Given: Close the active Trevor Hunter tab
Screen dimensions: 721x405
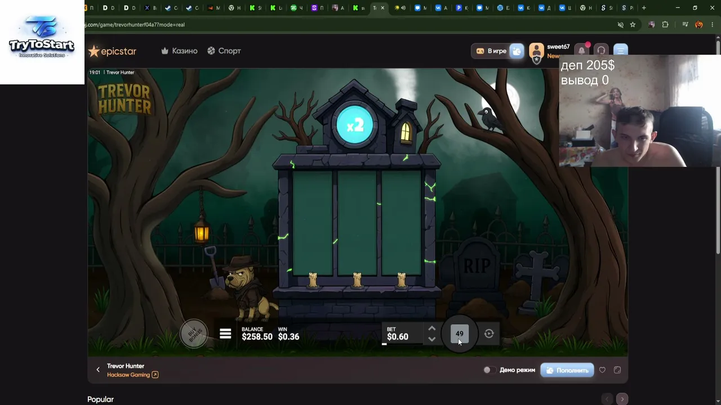Looking at the screenshot, I should (383, 8).
